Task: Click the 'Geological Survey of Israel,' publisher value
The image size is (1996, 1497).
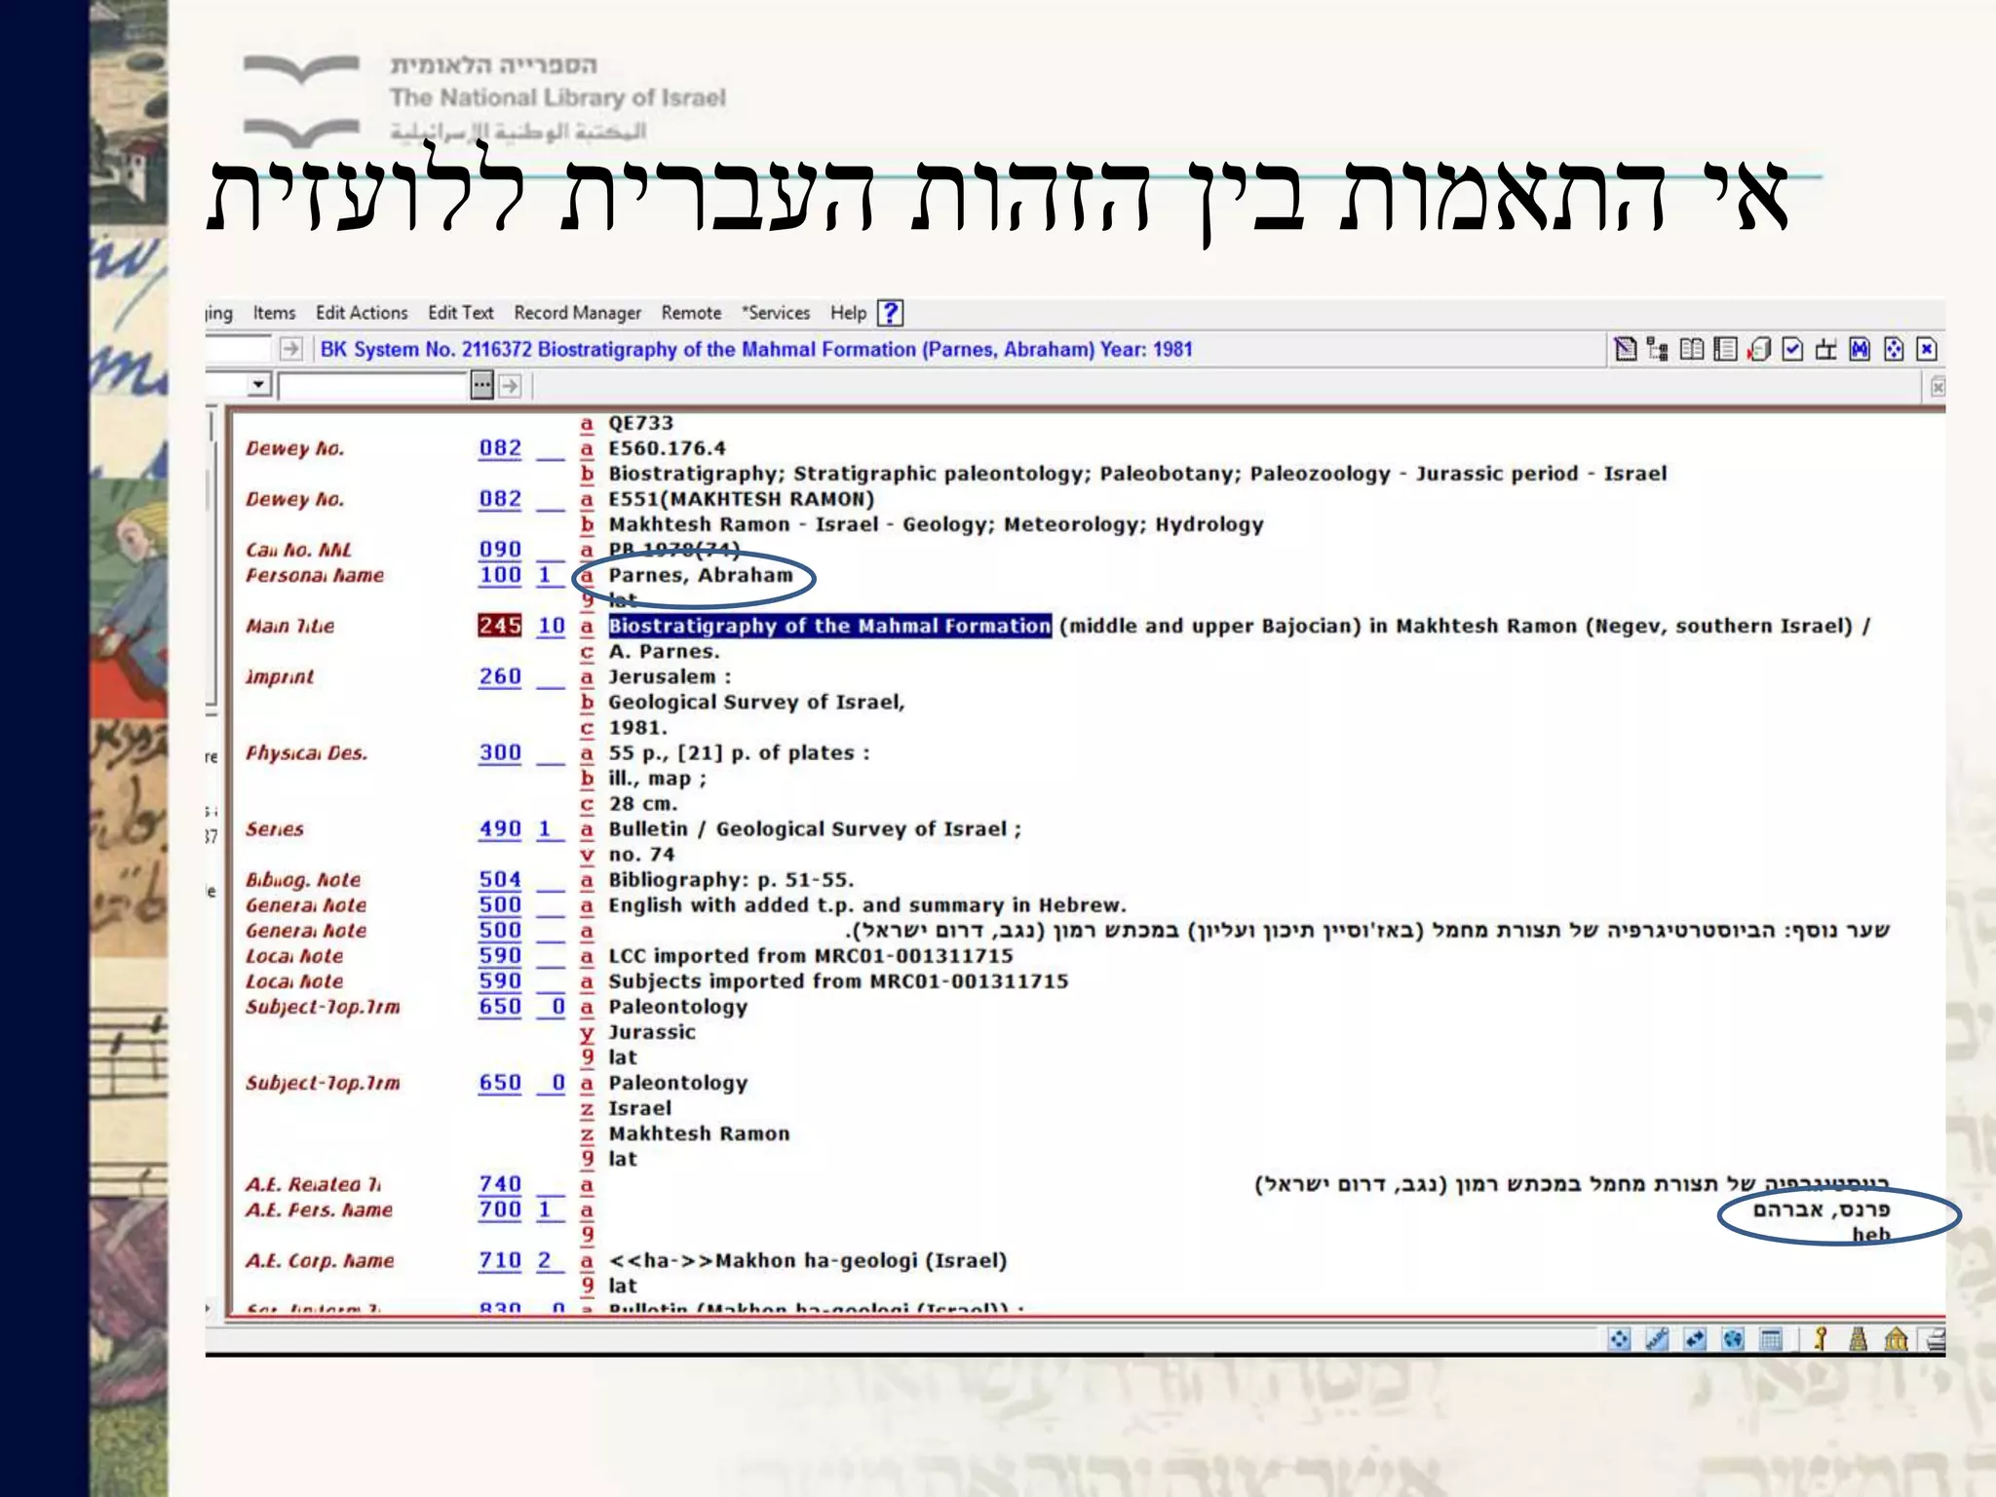Action: (756, 702)
